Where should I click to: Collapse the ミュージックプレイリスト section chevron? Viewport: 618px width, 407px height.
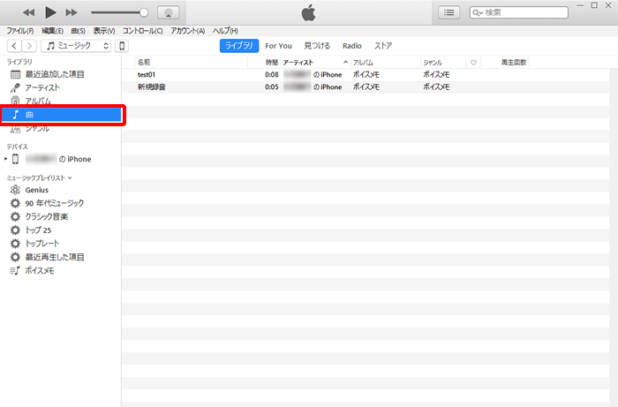click(x=70, y=177)
